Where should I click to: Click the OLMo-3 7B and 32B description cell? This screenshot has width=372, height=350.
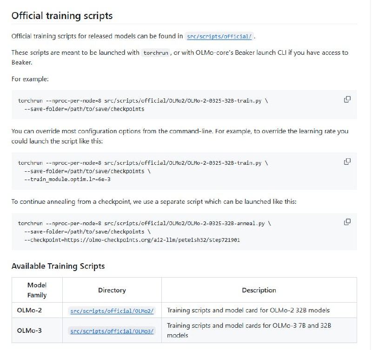[249, 331]
